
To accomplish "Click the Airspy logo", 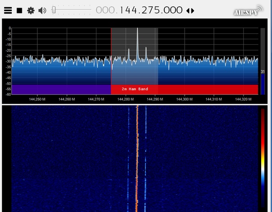I will 248,10.
